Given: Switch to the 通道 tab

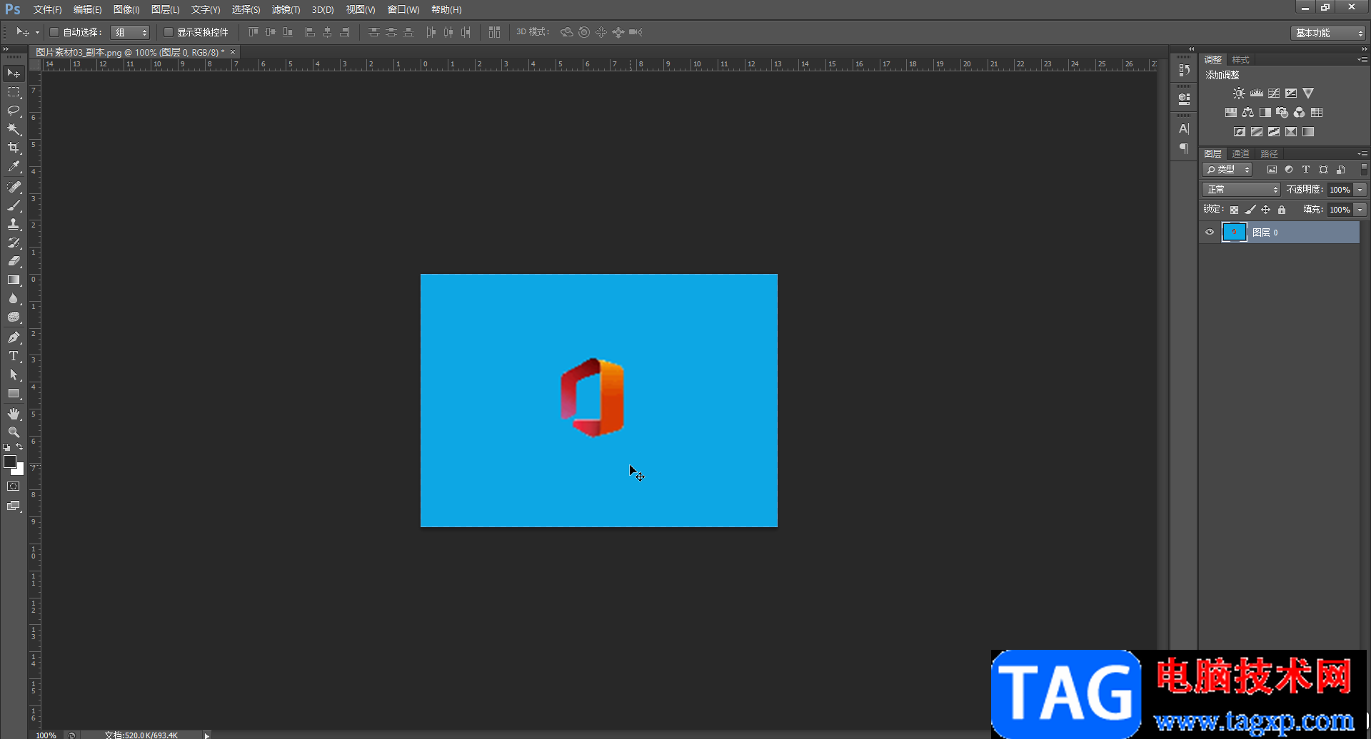Looking at the screenshot, I should pos(1240,154).
